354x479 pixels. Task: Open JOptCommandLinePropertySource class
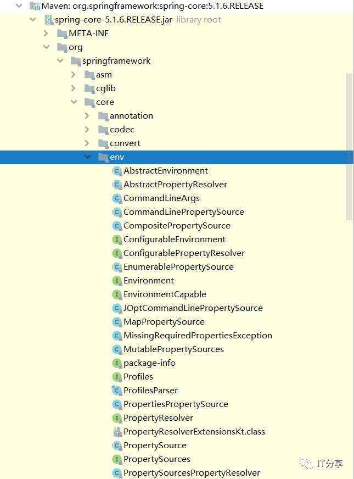193,308
